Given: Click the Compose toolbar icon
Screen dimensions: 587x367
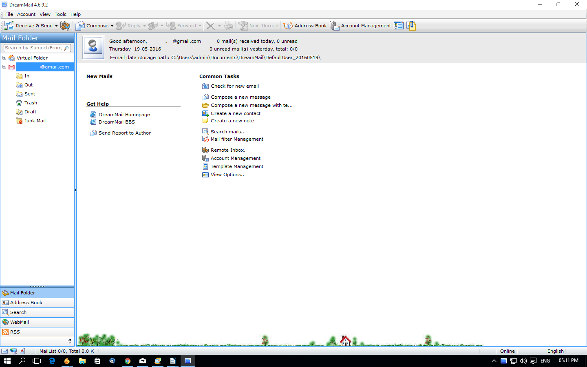Looking at the screenshot, I should click(x=80, y=26).
